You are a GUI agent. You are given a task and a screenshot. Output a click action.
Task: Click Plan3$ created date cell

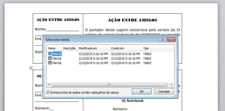[125, 63]
